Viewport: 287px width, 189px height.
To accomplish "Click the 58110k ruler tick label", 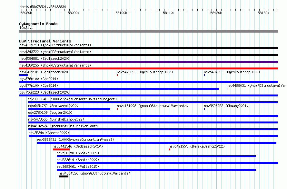I will 169,13.
